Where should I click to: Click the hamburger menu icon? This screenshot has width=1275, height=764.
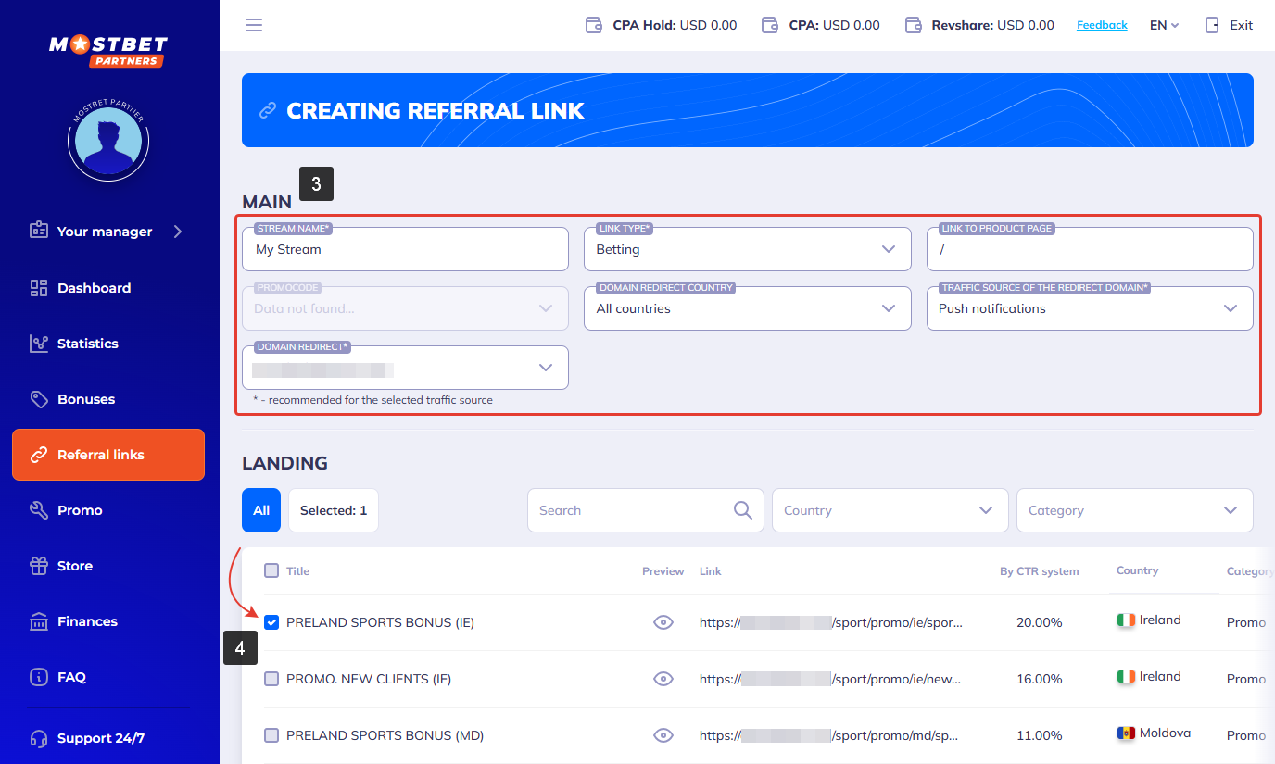[x=254, y=25]
